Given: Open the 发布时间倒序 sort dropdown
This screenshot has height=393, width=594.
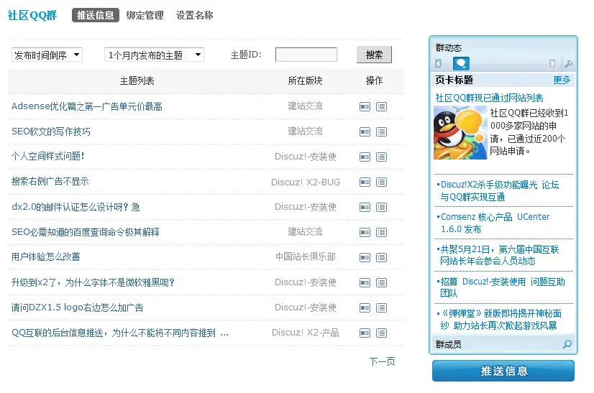Looking at the screenshot, I should [47, 55].
